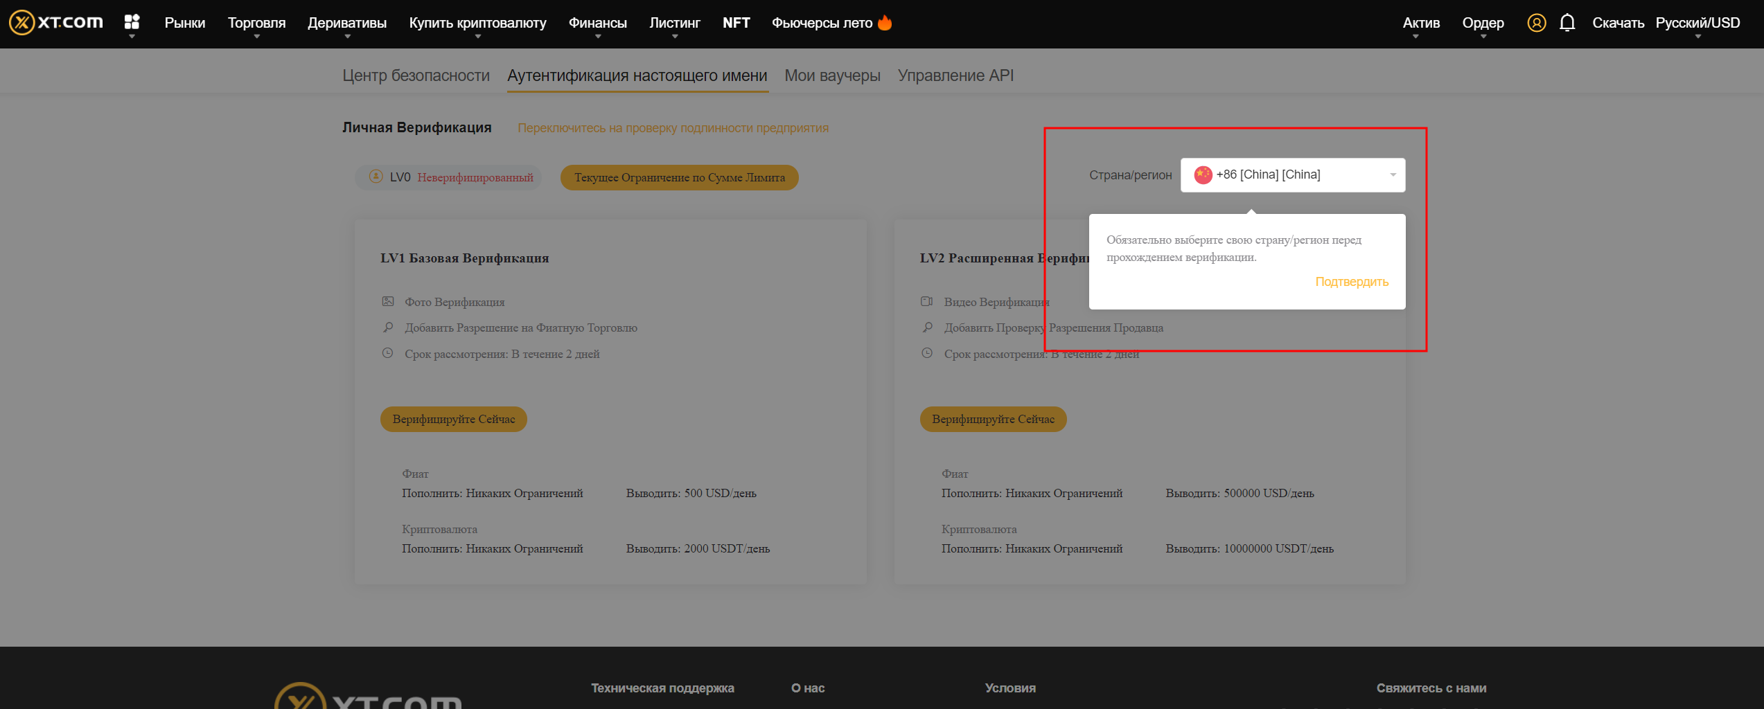Image resolution: width=1764 pixels, height=709 pixels.
Task: Expand the Торговля menu
Action: click(256, 23)
